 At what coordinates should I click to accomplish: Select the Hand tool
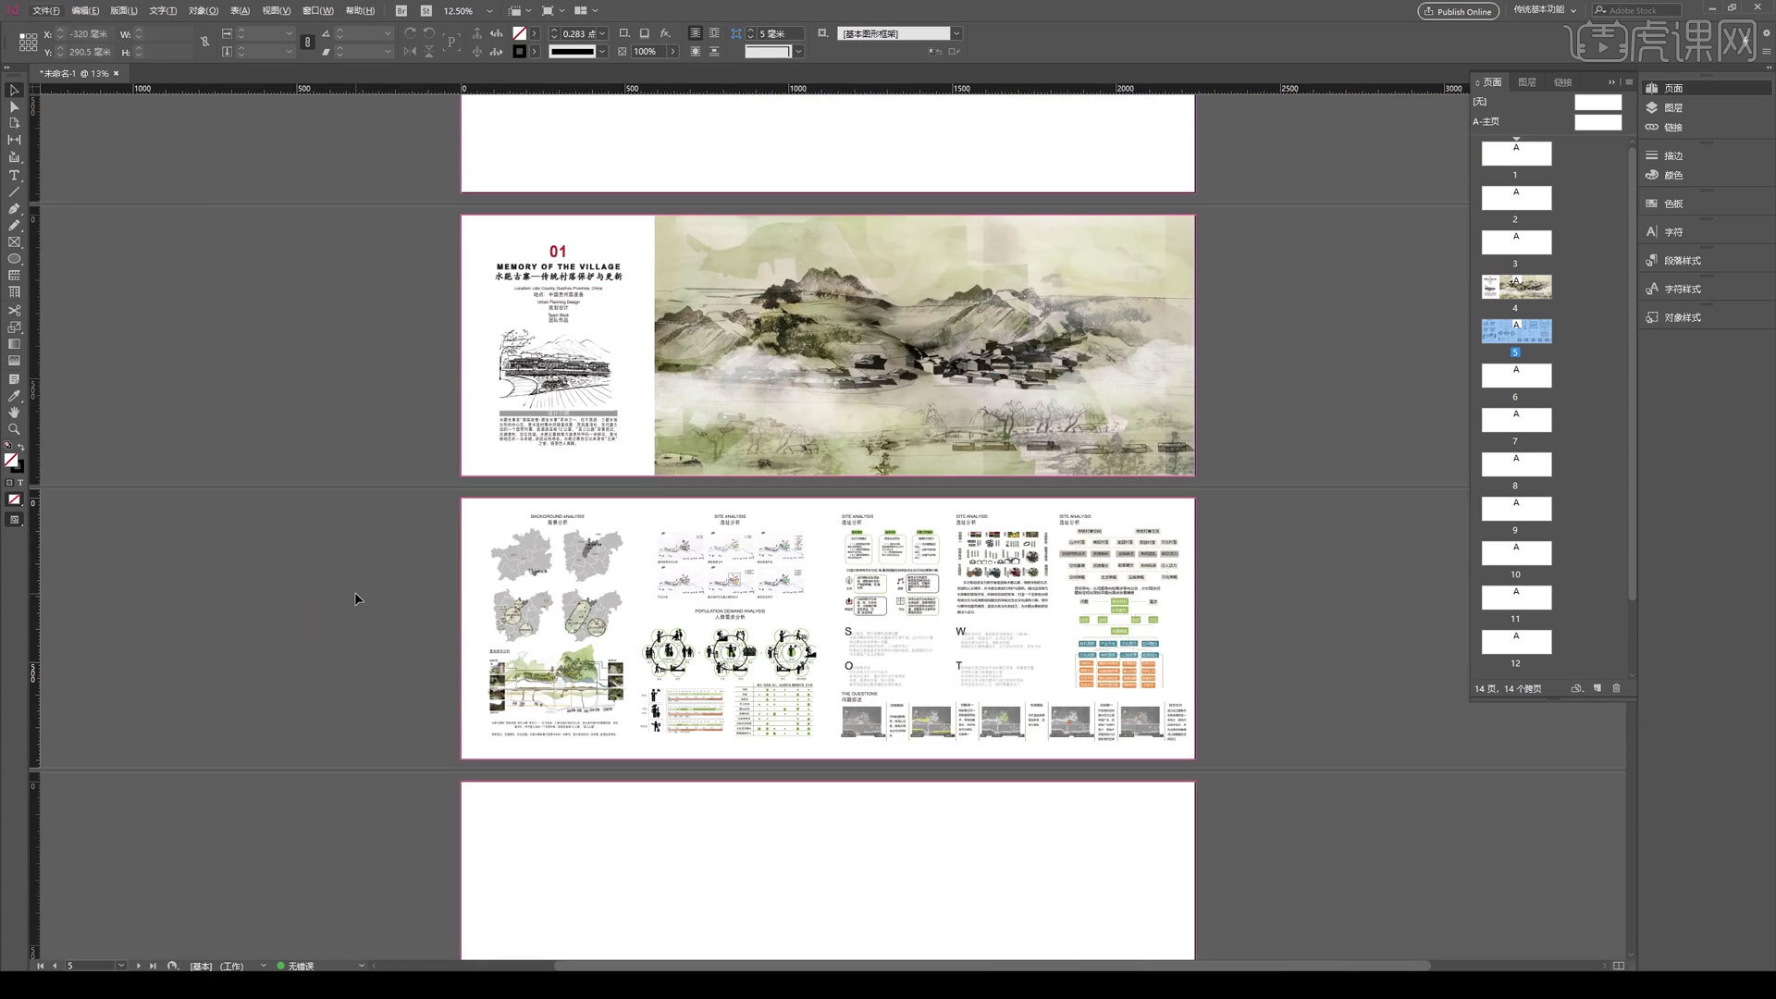[x=14, y=413]
